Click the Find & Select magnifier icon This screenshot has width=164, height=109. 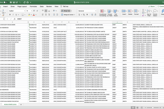155,13
